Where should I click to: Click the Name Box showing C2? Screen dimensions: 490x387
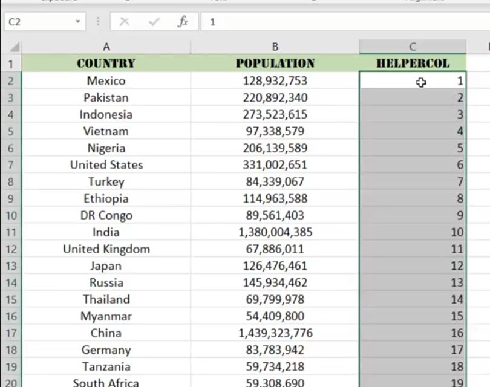click(x=45, y=22)
